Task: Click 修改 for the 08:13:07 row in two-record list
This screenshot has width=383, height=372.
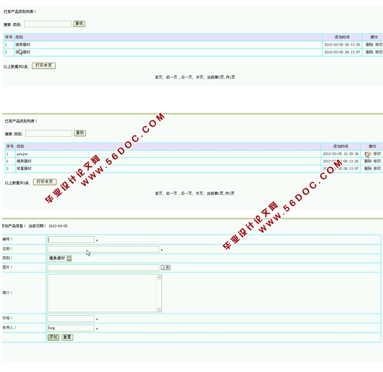Action: 378,52
